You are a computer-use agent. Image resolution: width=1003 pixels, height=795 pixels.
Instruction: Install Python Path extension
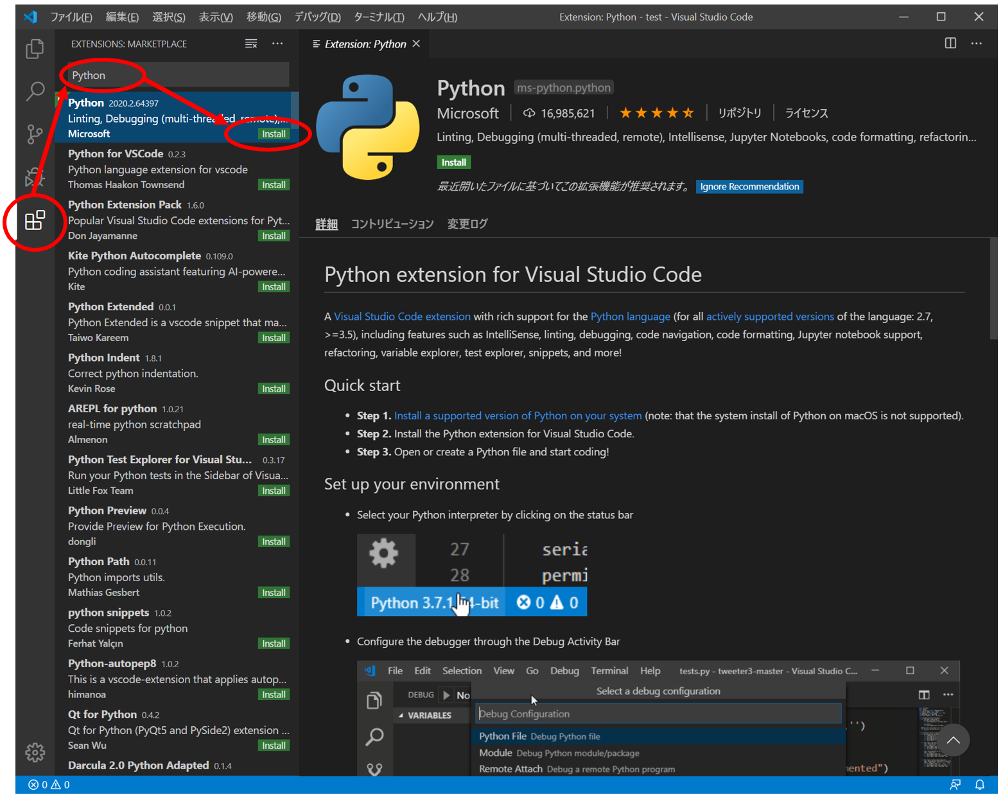point(274,592)
